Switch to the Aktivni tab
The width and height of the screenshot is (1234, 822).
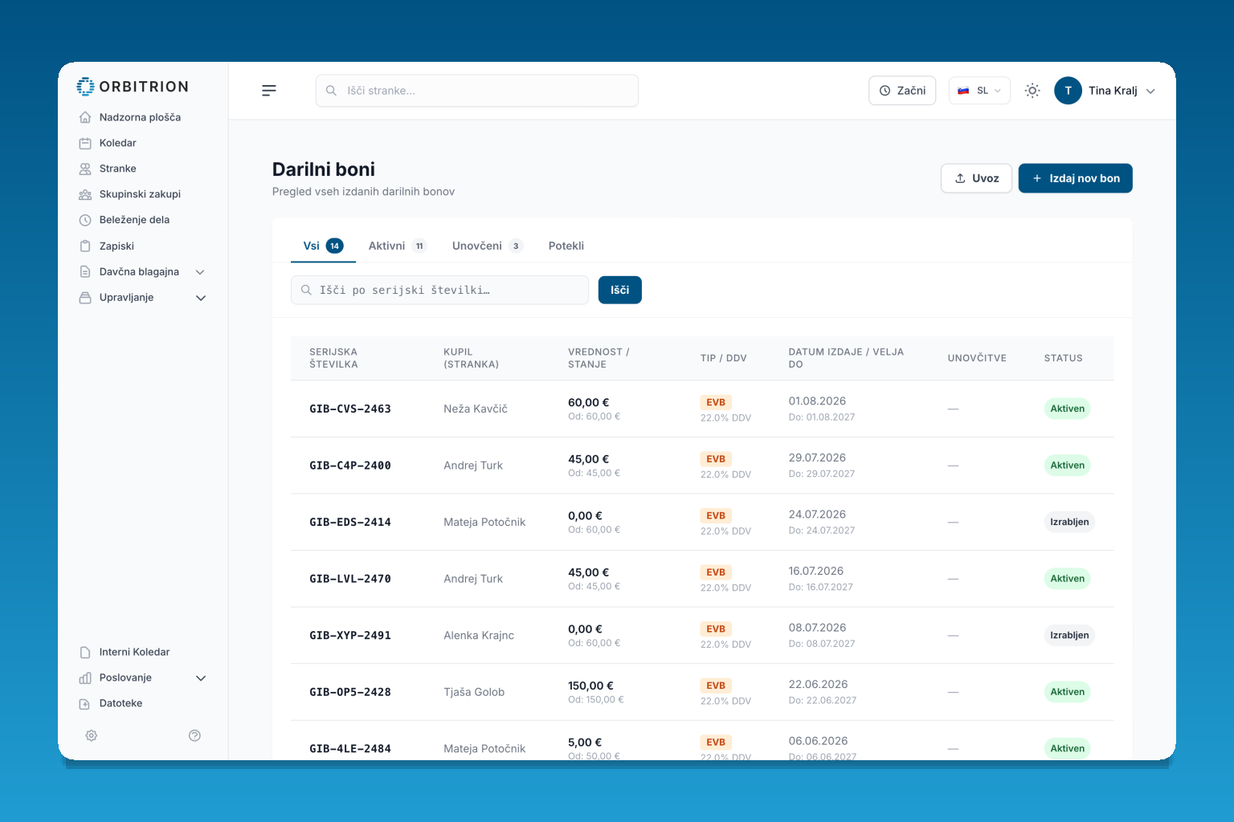point(397,246)
